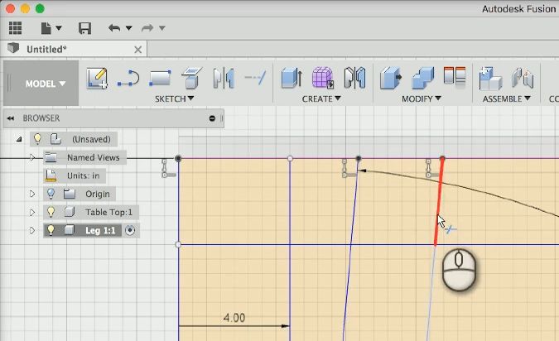
Task: Open the MODIFY menu dropdown
Action: click(x=422, y=99)
